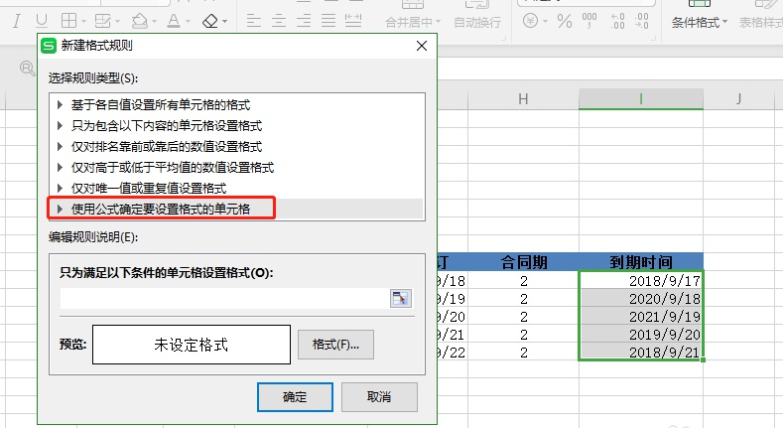This screenshot has height=428, width=783.
Task: Click the cell with date 2020/9/18
Action: 641,299
